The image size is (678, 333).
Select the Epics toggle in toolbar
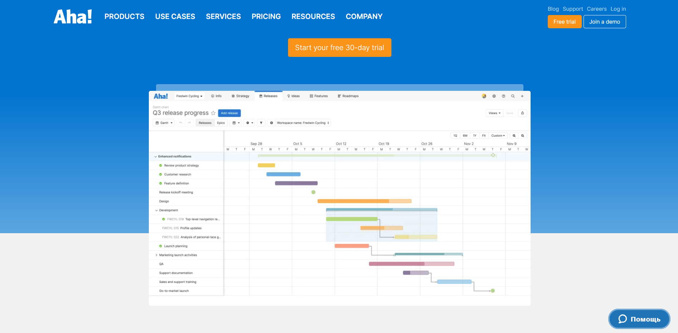pos(221,123)
